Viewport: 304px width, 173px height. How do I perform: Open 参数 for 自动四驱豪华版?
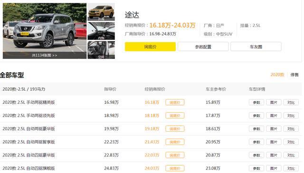pos(256,155)
